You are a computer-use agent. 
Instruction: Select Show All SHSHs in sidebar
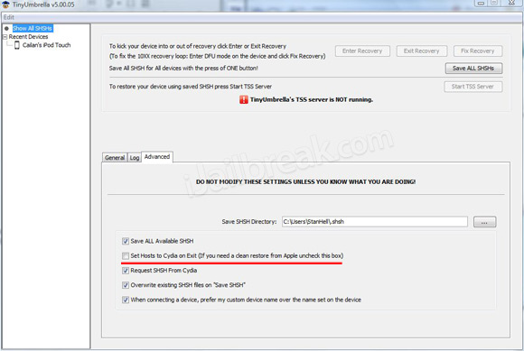tap(33, 29)
